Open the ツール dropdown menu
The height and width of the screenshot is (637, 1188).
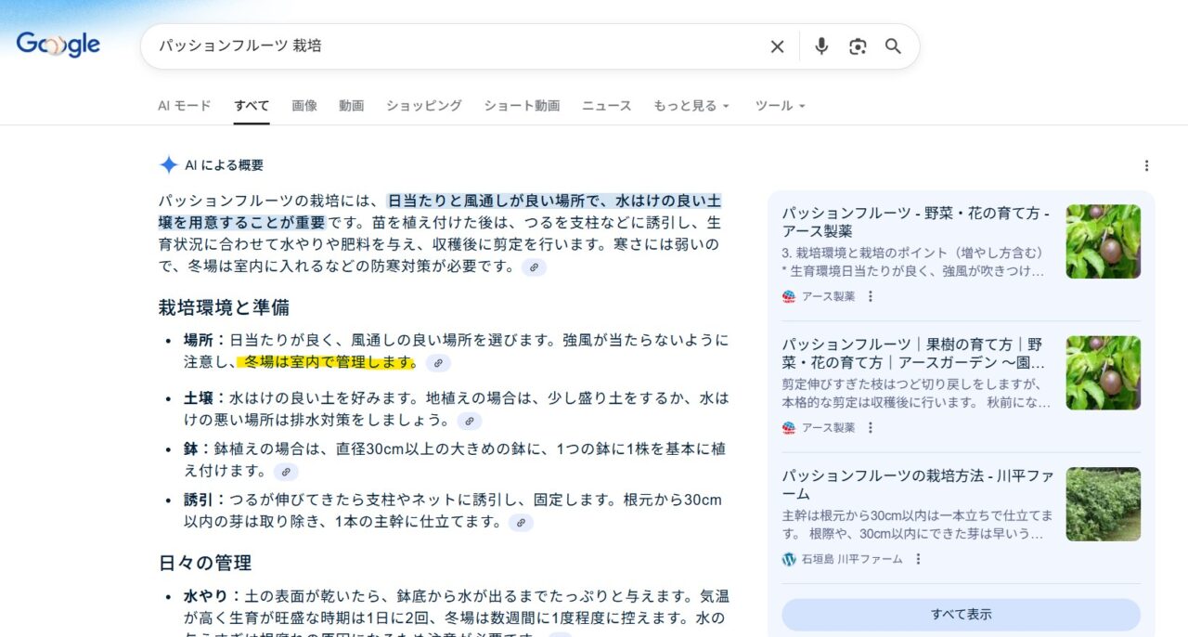click(780, 106)
